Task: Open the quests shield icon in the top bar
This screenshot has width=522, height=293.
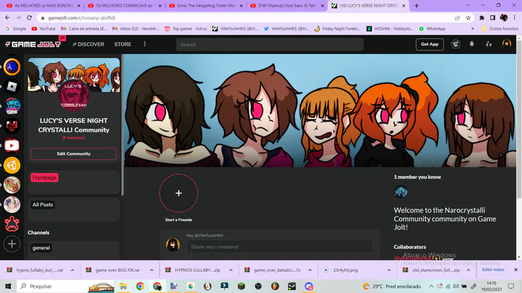Action: click(455, 44)
